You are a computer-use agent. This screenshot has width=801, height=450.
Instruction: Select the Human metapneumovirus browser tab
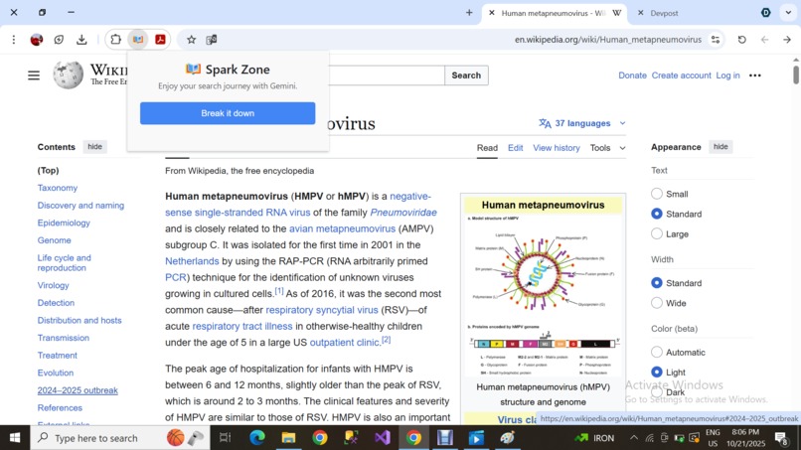(x=556, y=13)
